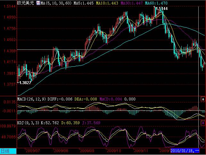Click the 1.4756 price axis label

click(x=10, y=29)
